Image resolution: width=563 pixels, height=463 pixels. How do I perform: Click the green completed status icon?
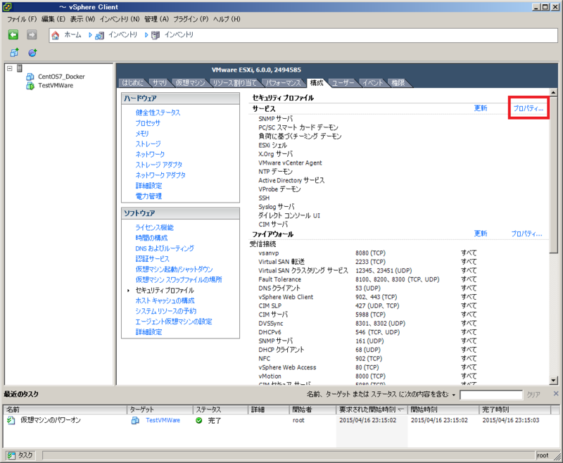point(199,420)
